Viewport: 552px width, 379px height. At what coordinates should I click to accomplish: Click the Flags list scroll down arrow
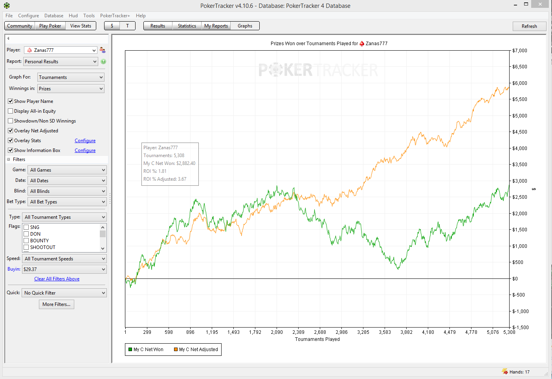coord(103,248)
